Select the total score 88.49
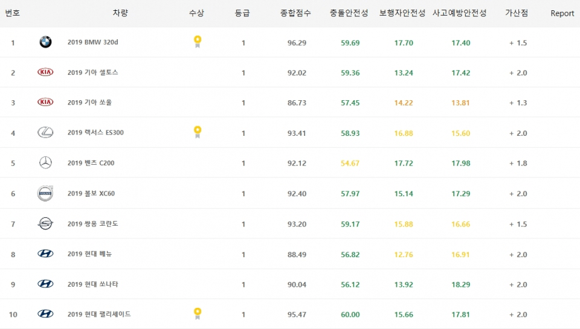The height and width of the screenshot is (329, 580). pos(297,254)
